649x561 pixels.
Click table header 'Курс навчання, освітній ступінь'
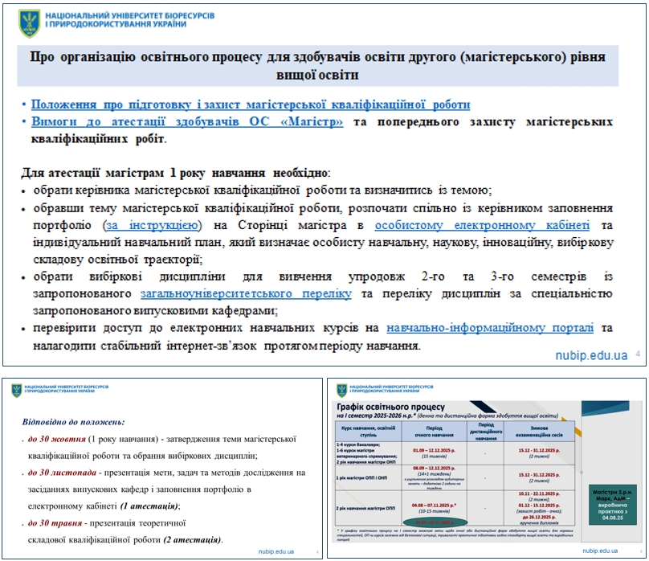coord(369,432)
